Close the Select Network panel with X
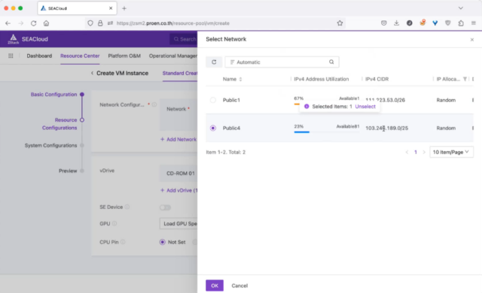Screen dimensions: 482x293 coord(472,40)
